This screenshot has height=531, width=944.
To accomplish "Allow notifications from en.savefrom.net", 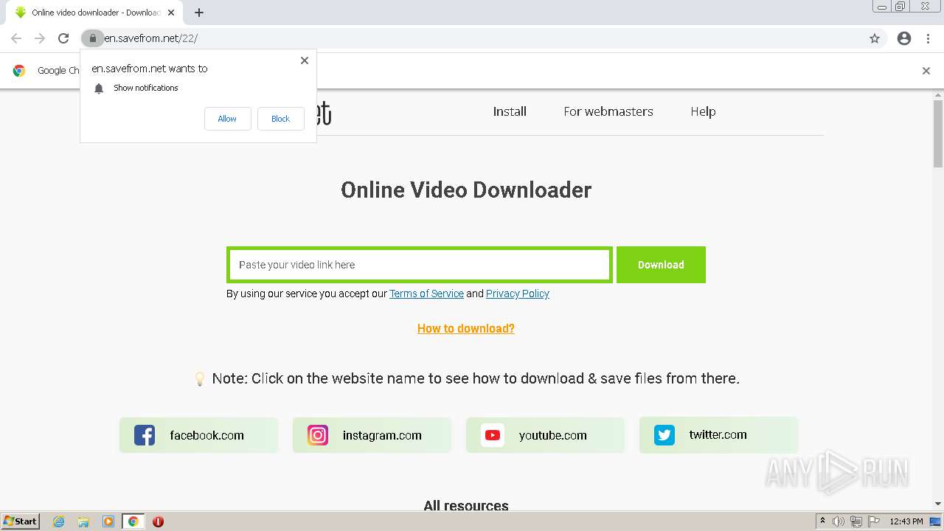I will tap(227, 119).
